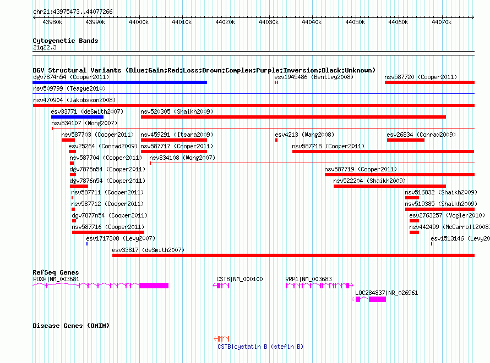Select the 21q22.3 cytogenetic band label
Image resolution: width=490 pixels, height=363 pixels.
pos(45,47)
